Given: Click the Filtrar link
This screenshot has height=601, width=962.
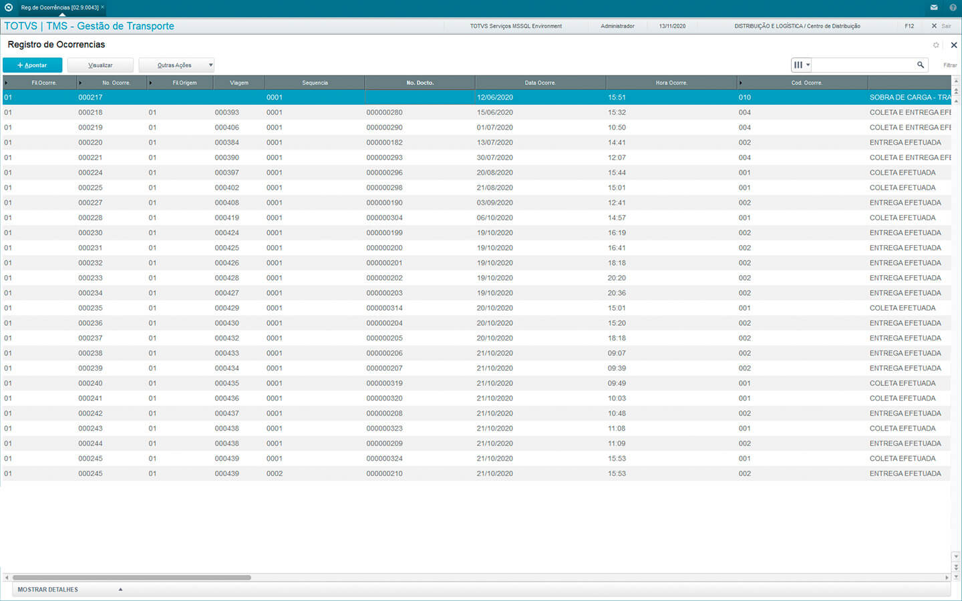Looking at the screenshot, I should pos(949,65).
